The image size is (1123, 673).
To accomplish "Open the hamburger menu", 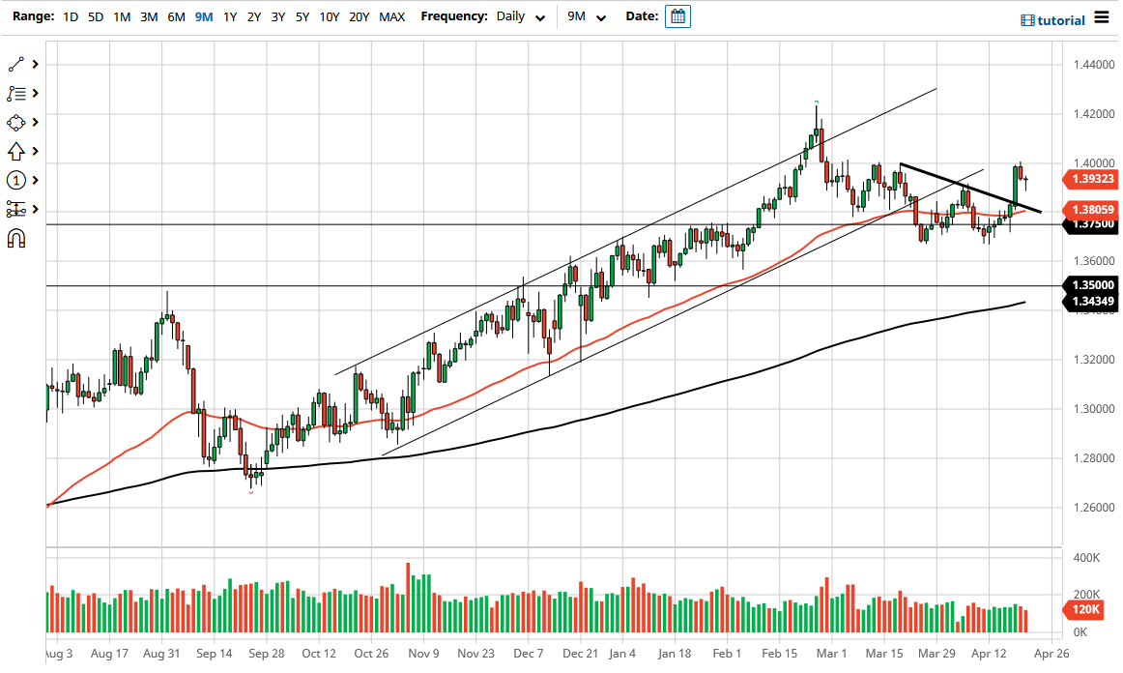I will (x=1102, y=18).
